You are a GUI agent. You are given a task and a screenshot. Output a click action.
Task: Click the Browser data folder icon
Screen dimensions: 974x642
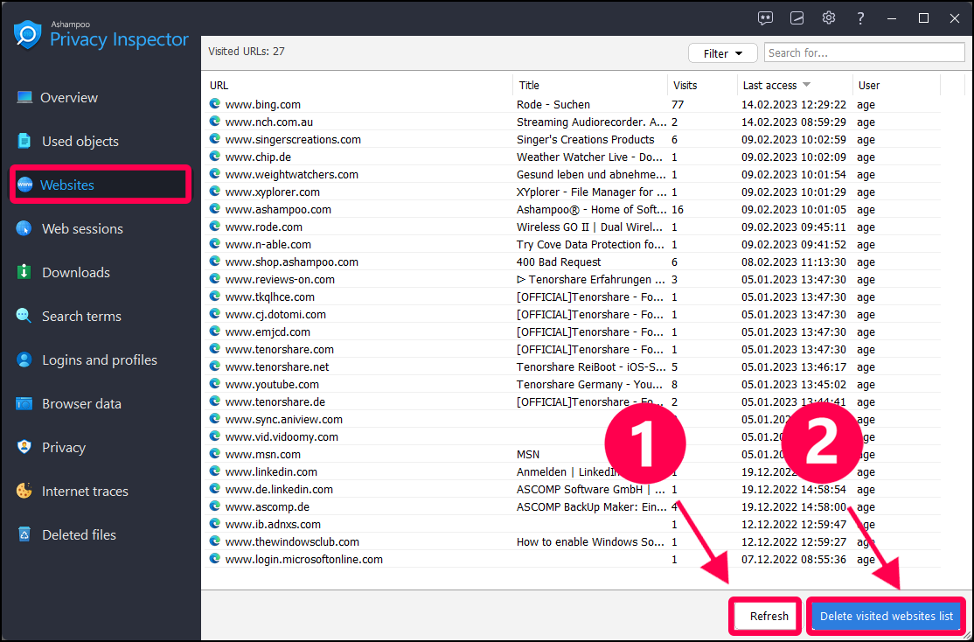point(24,403)
